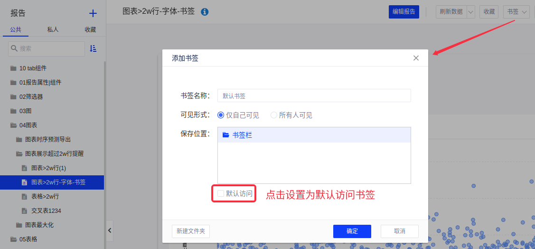The width and height of the screenshot is (535, 249).
Task: Click the 新建文件夹 button
Action: point(190,231)
